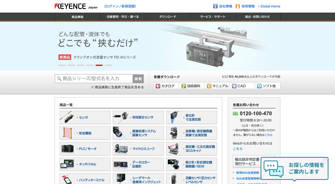Open the ソフト他 download icon
Image resolution: width=335 pixels, height=184 pixels.
[x=259, y=86]
